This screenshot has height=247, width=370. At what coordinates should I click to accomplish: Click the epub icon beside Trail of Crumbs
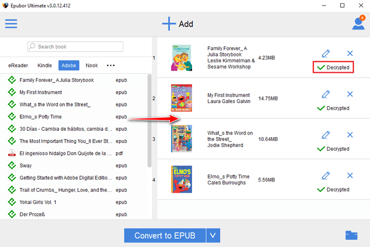tap(12, 190)
